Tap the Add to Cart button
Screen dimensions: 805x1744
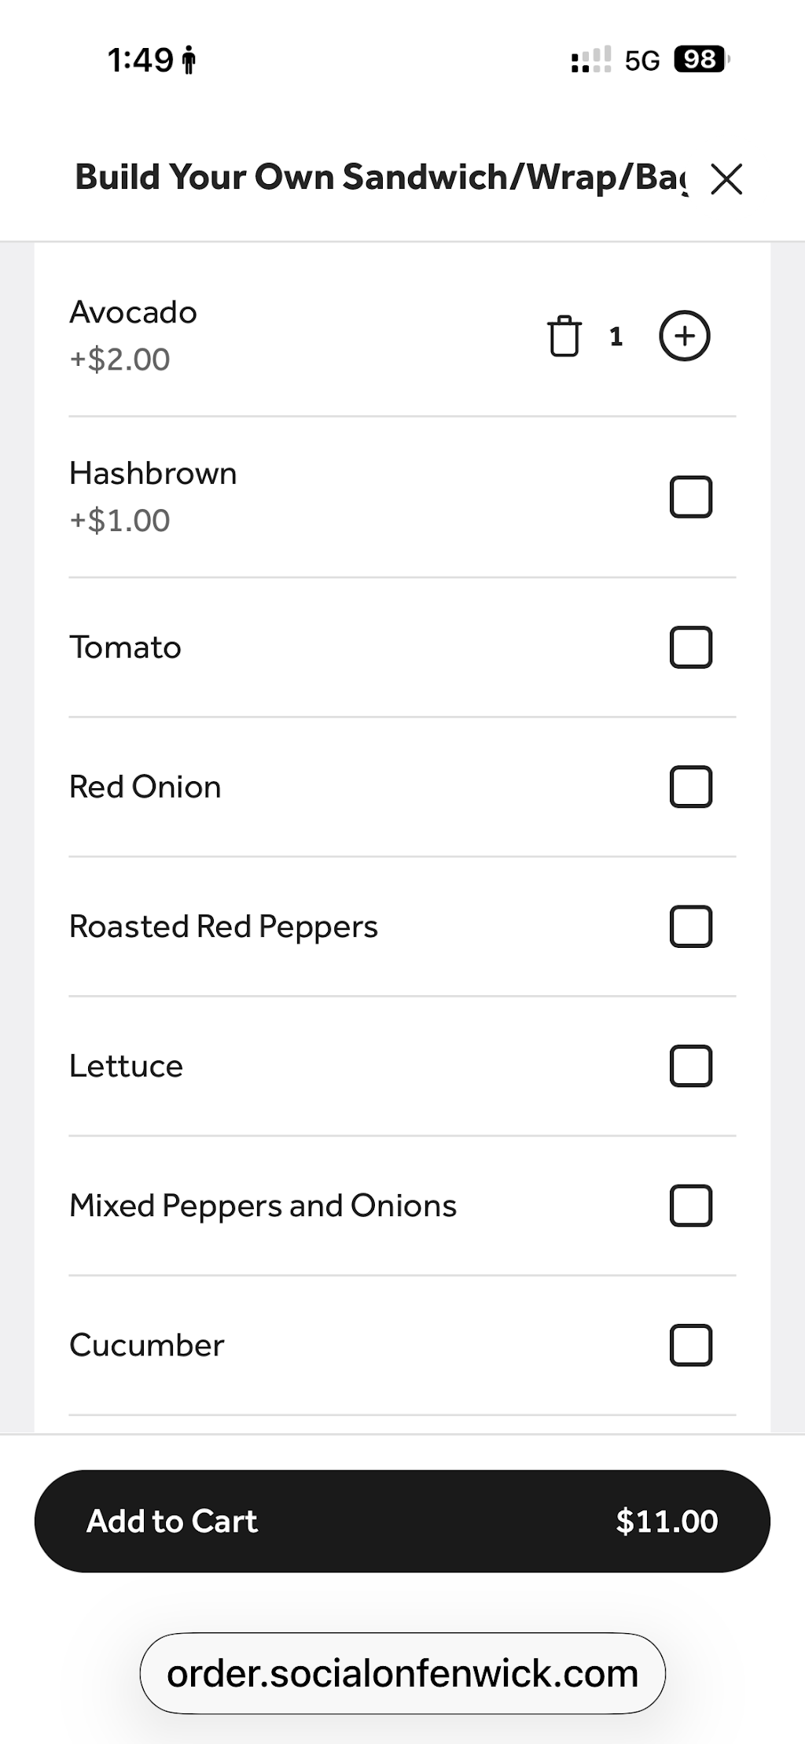coord(402,1521)
